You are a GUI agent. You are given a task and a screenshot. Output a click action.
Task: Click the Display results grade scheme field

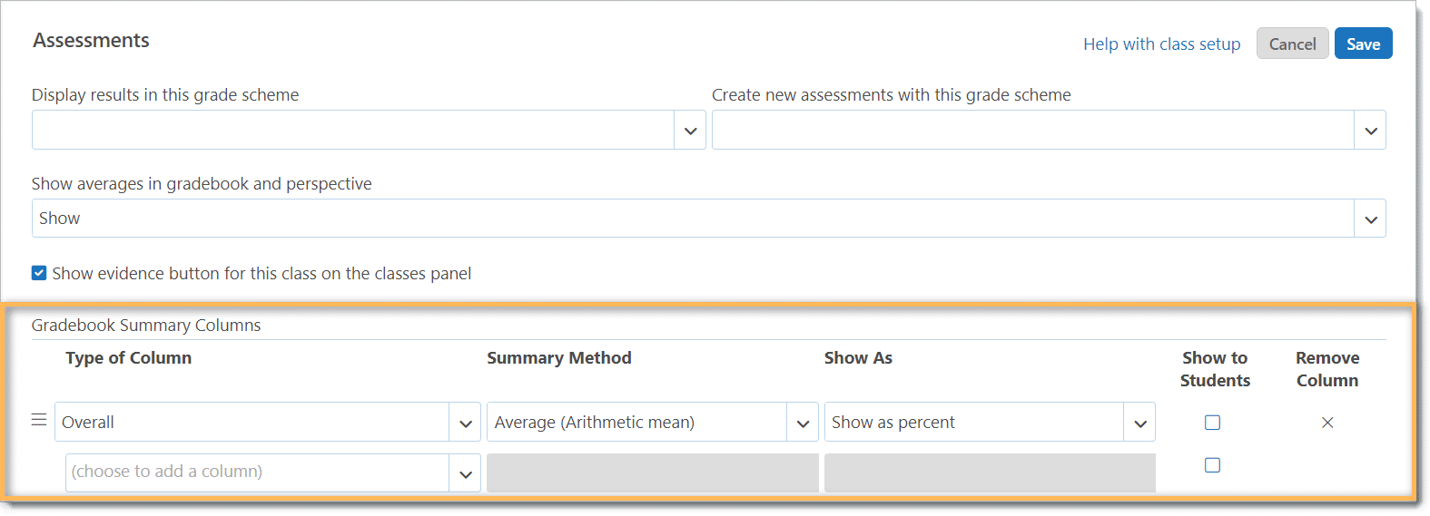click(353, 131)
